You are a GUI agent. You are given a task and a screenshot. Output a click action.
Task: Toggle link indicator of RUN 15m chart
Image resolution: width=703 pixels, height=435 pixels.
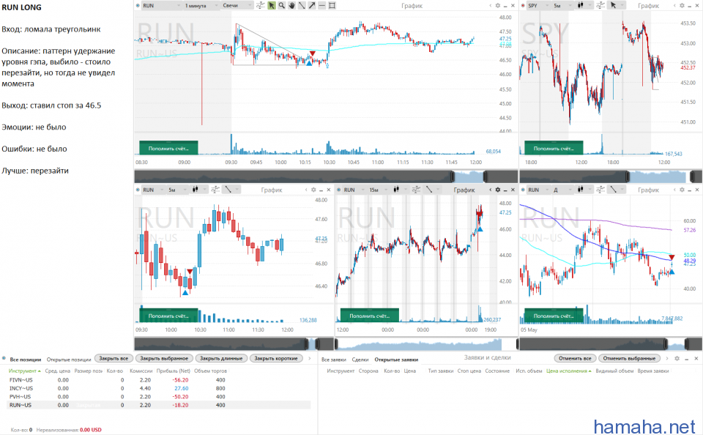338,190
